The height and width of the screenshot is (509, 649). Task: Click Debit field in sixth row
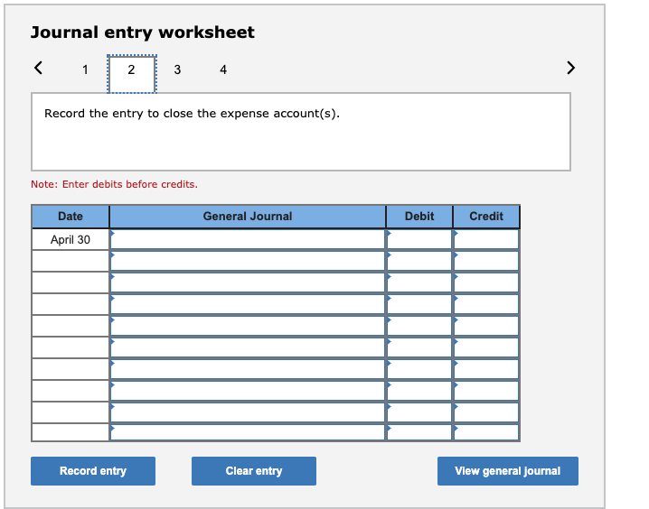[419, 347]
